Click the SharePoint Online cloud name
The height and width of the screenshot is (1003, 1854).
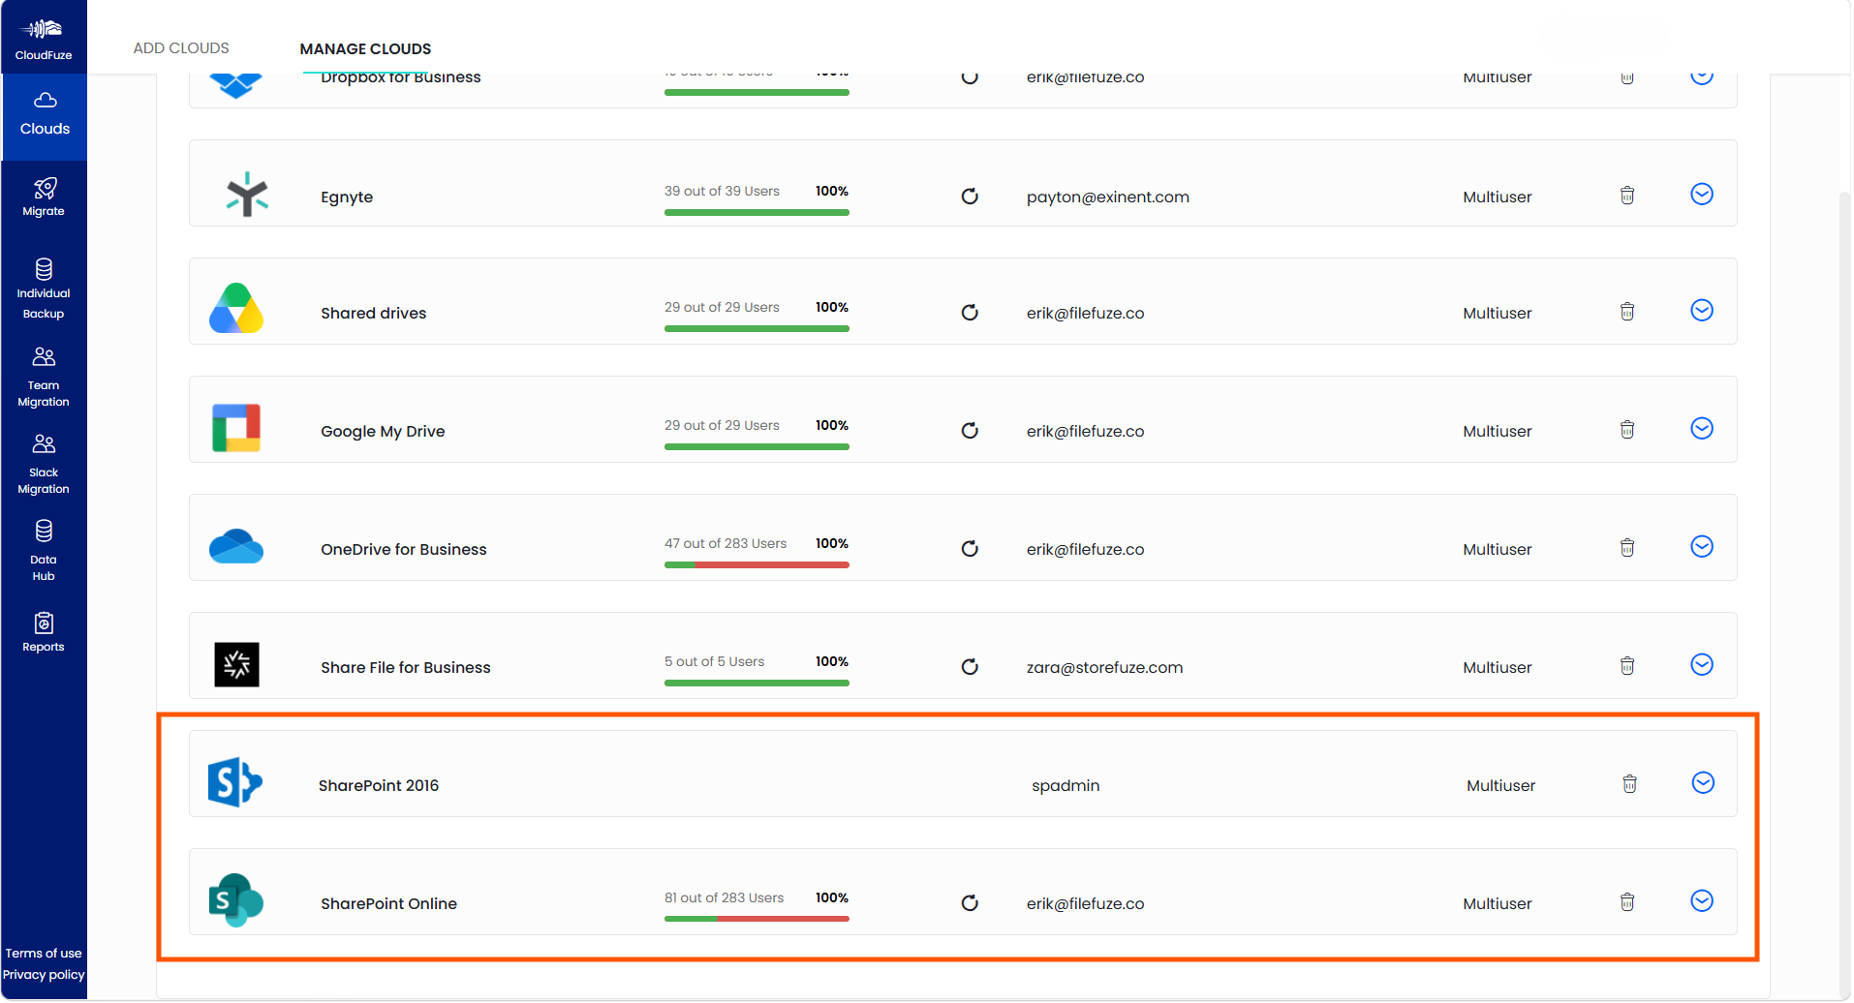click(x=388, y=904)
